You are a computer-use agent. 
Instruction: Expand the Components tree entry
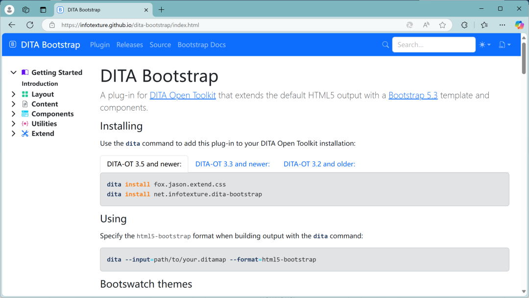click(x=13, y=114)
